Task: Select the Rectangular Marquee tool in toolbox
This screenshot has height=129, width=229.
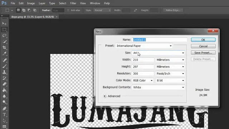Action: [4, 29]
